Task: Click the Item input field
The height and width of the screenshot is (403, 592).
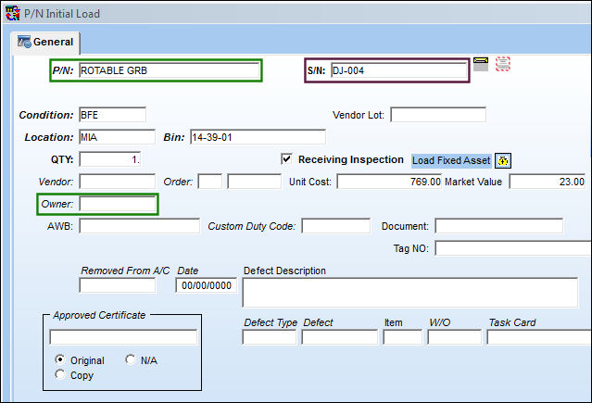Action: pyautogui.click(x=402, y=337)
